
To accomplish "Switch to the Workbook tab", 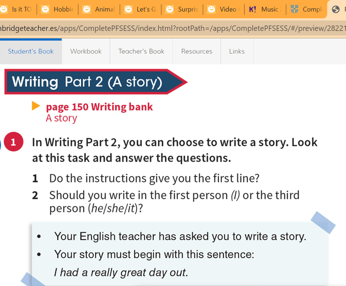I will (86, 51).
